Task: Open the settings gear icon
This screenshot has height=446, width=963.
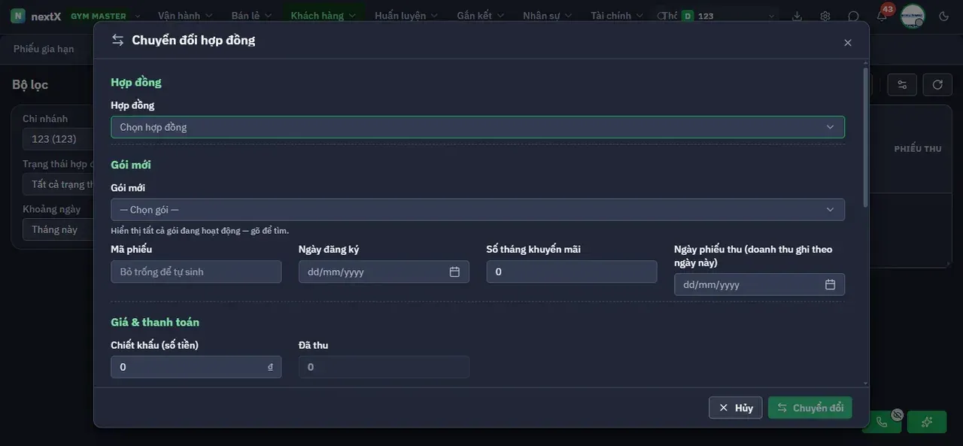Action: click(x=825, y=16)
